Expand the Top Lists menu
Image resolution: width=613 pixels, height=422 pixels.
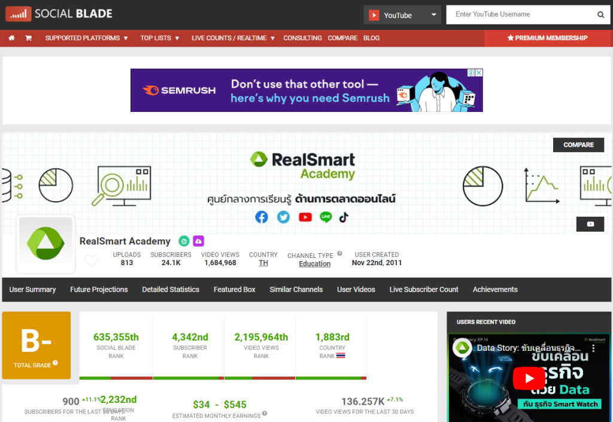click(x=160, y=38)
